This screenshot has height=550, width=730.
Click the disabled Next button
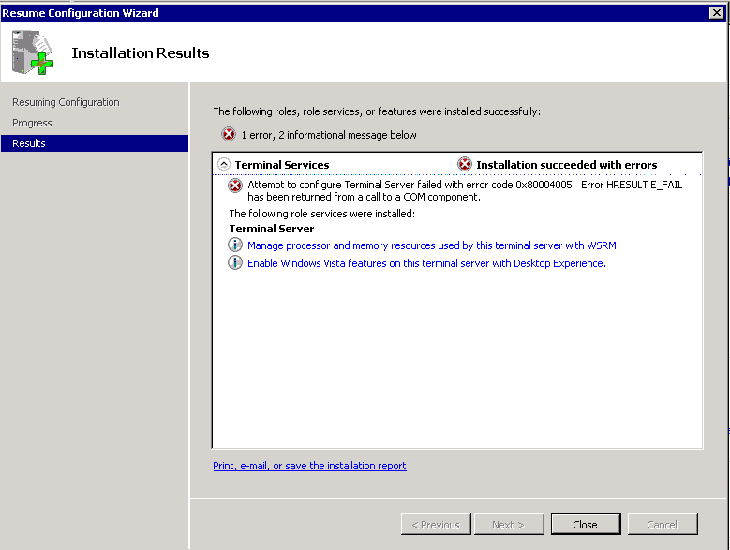coord(509,525)
